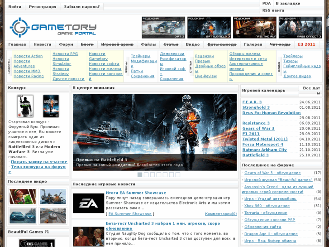
Task: Open the RSS лента link
Action: pos(273,10)
